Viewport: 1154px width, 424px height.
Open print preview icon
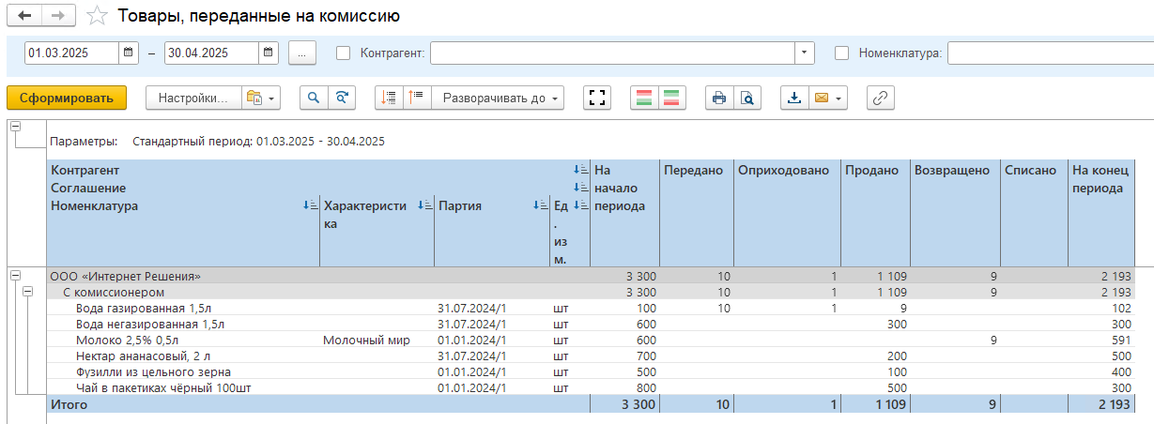point(746,98)
